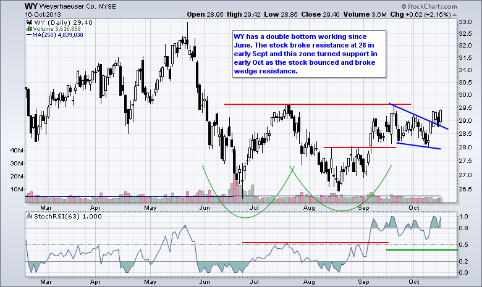Click the 26.5 price axis label
The width and height of the screenshot is (482, 287).
(465, 189)
